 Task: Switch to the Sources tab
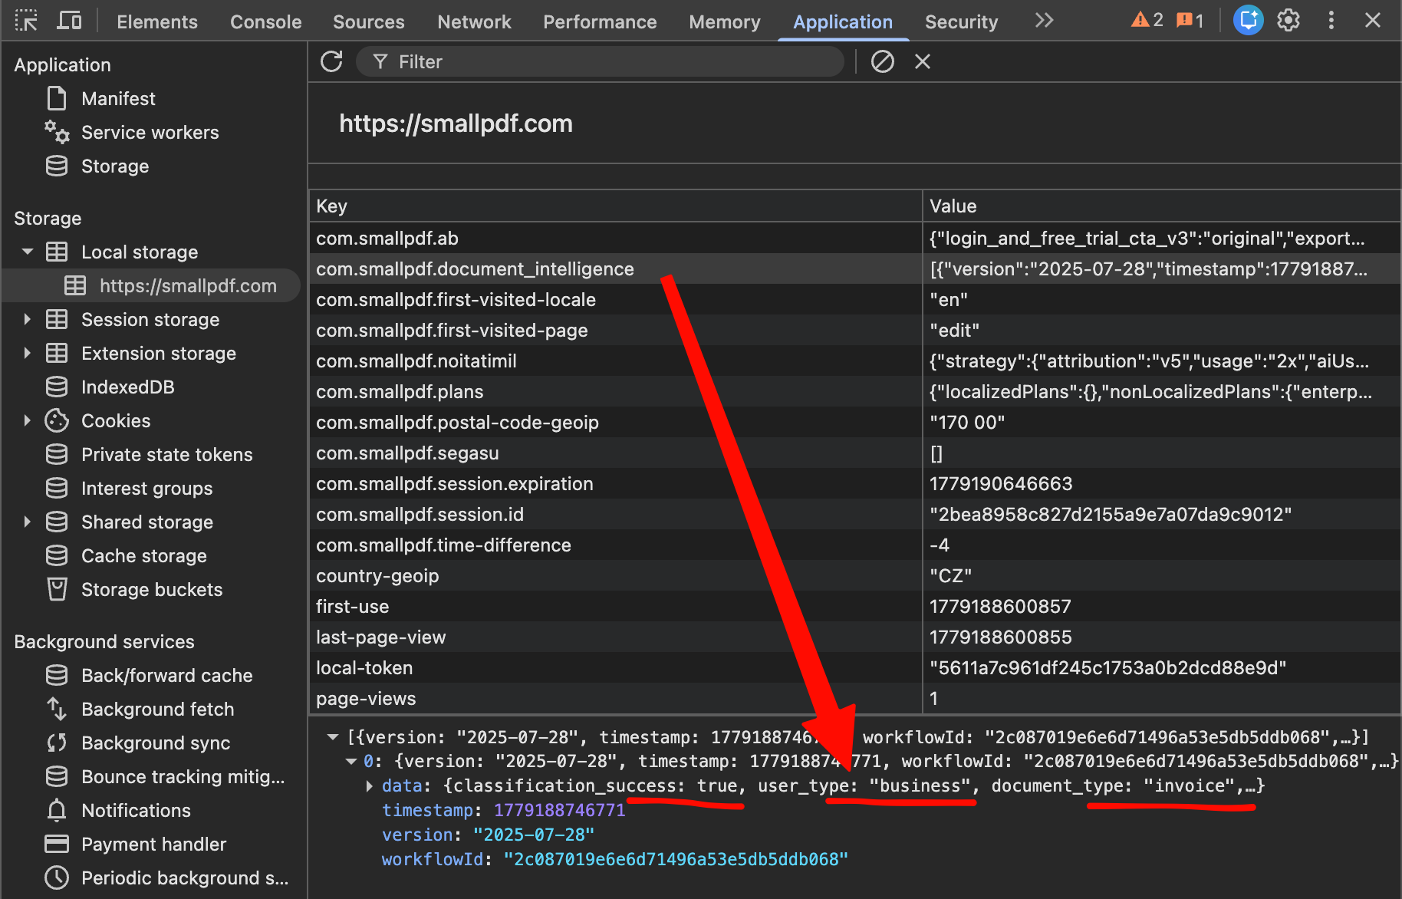click(x=369, y=21)
